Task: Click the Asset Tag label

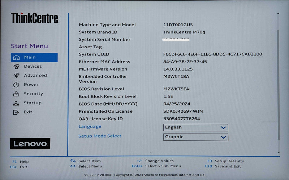Action: (90, 47)
